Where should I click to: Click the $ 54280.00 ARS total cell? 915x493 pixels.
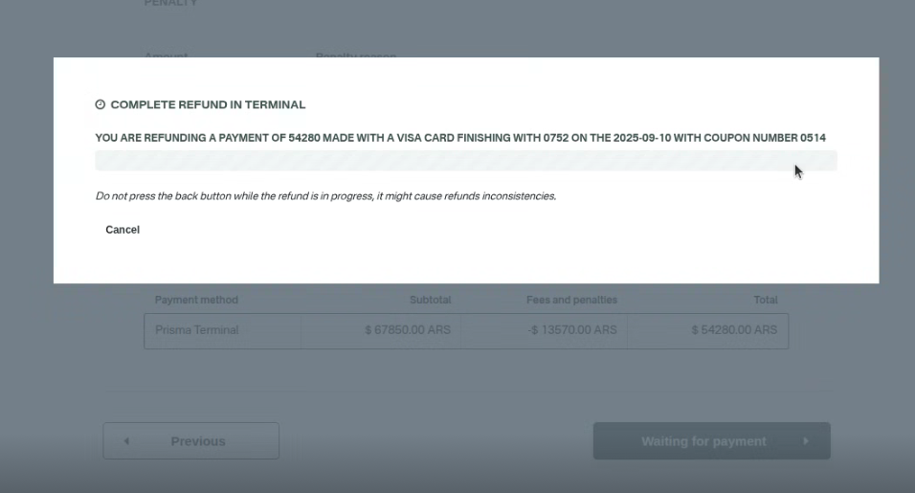coord(734,330)
